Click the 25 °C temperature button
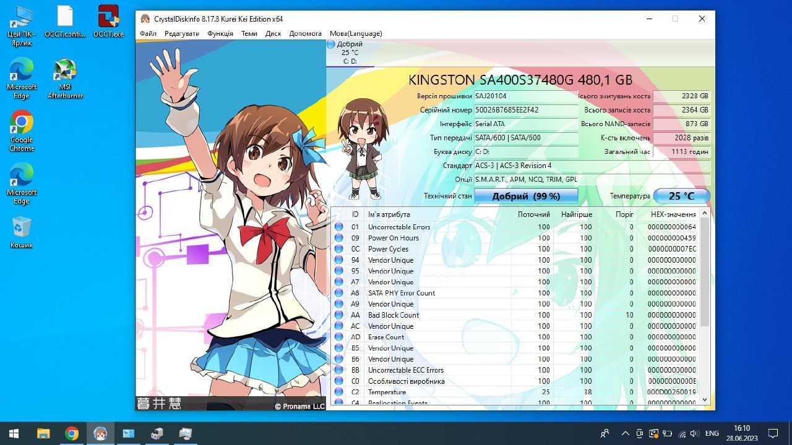 (x=681, y=196)
